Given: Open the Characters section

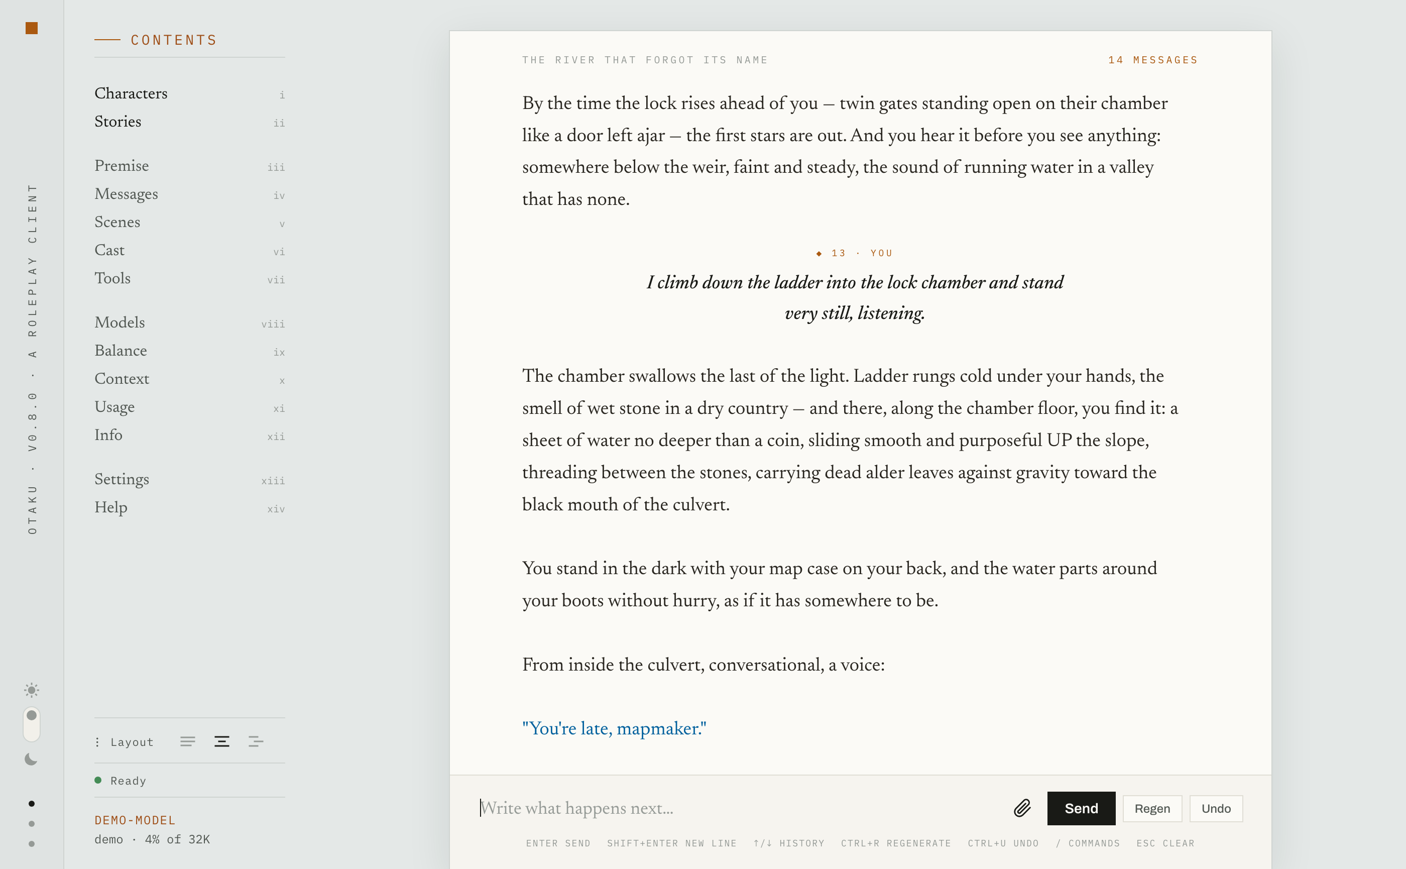Looking at the screenshot, I should (x=190, y=93).
